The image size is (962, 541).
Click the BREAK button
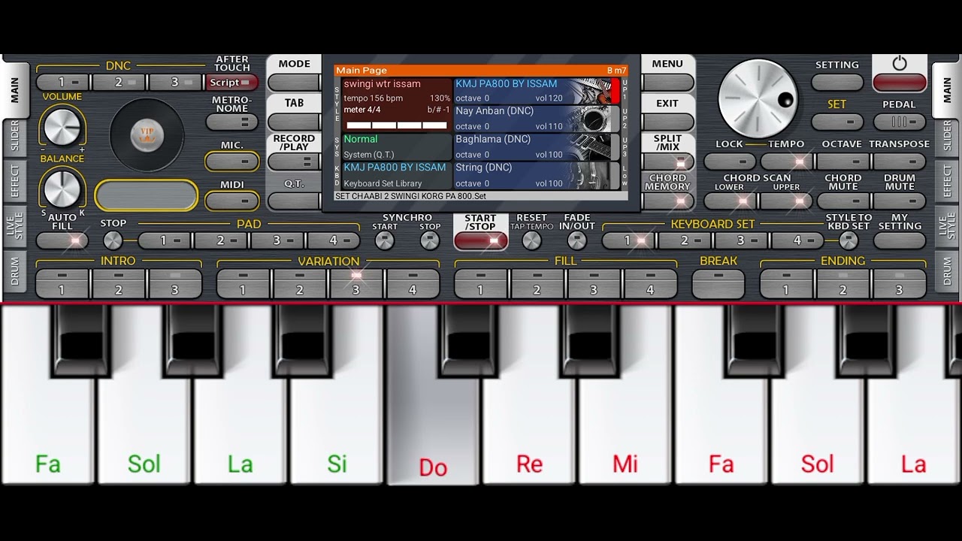[718, 284]
